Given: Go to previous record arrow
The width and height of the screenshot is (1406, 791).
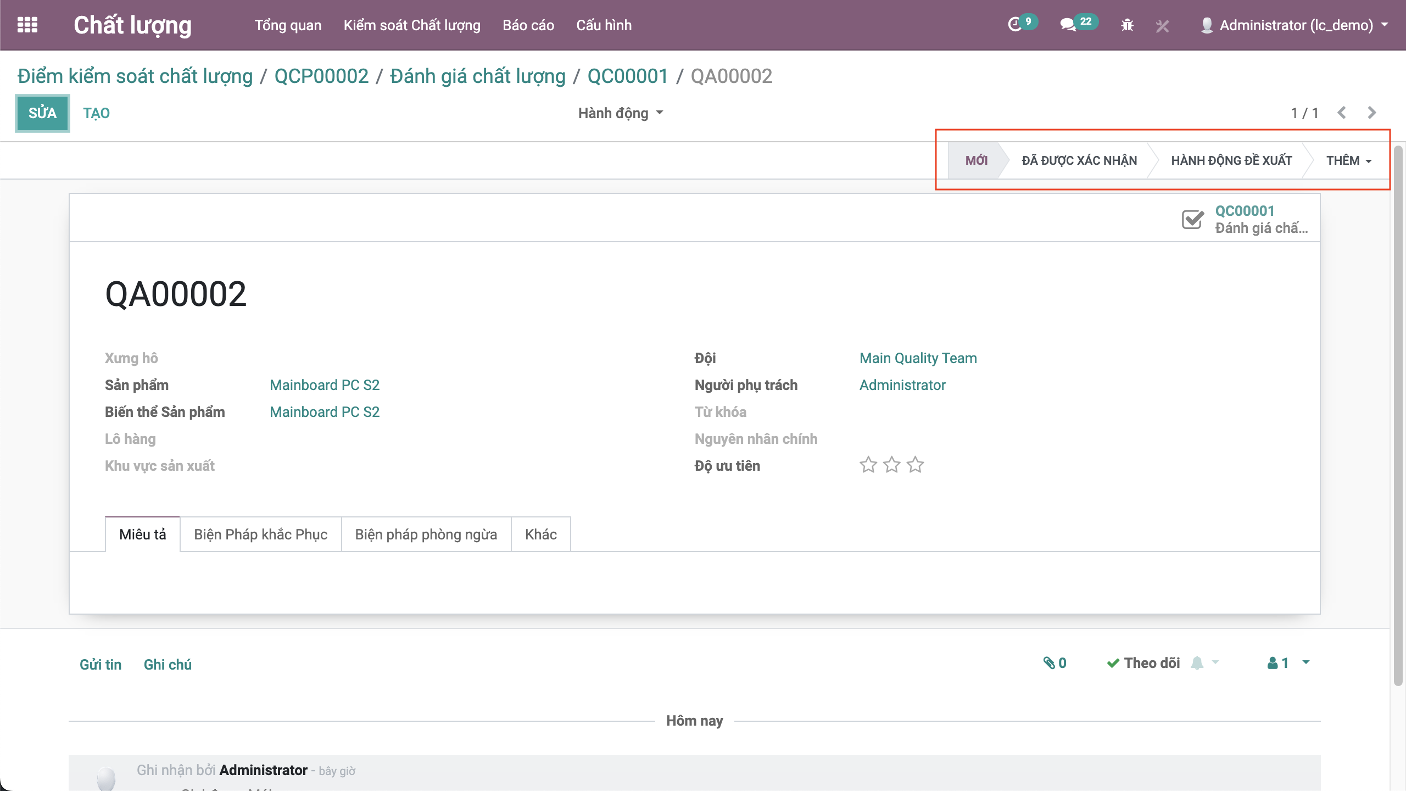Looking at the screenshot, I should point(1342,113).
